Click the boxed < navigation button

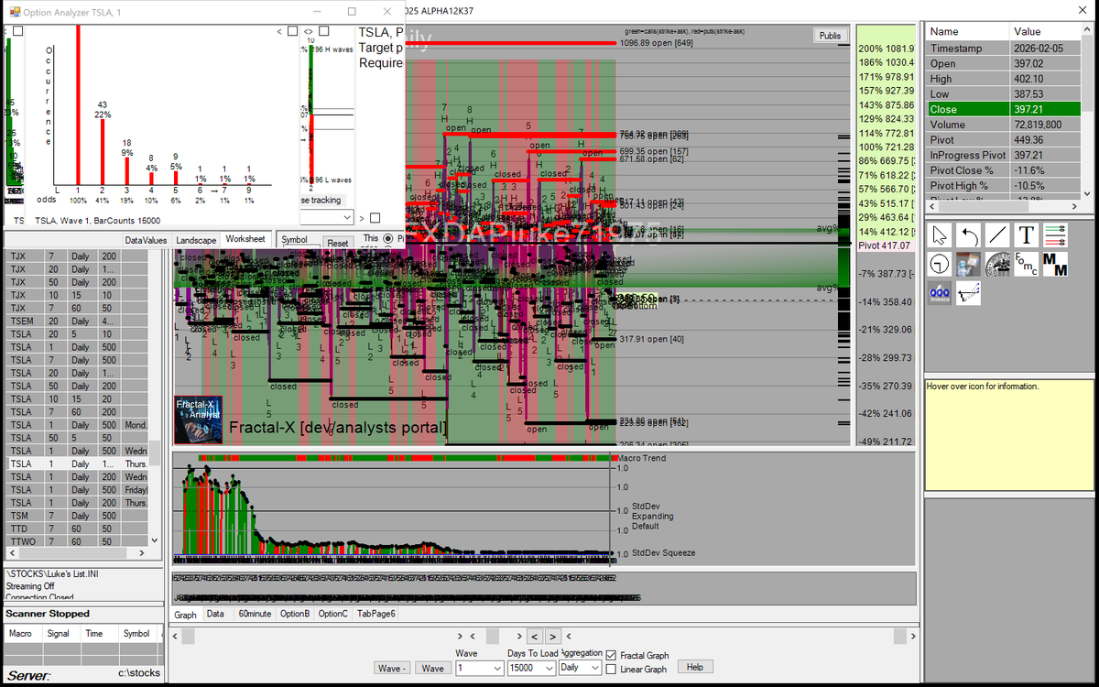(x=534, y=636)
